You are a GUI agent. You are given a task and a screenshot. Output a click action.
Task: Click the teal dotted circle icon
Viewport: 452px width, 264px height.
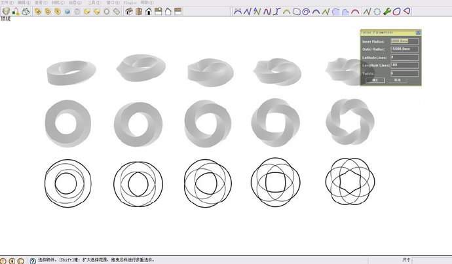[377, 12]
